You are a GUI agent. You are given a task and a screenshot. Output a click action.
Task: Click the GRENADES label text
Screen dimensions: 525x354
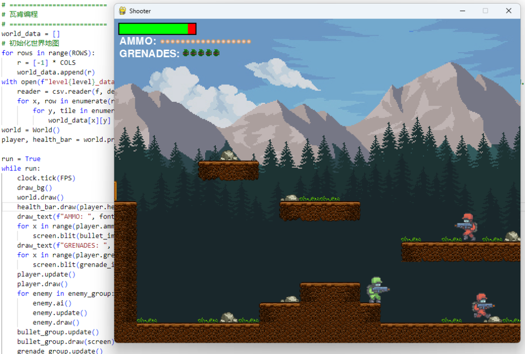point(150,53)
